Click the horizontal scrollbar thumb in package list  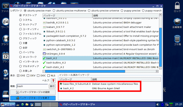click(x=85, y=71)
